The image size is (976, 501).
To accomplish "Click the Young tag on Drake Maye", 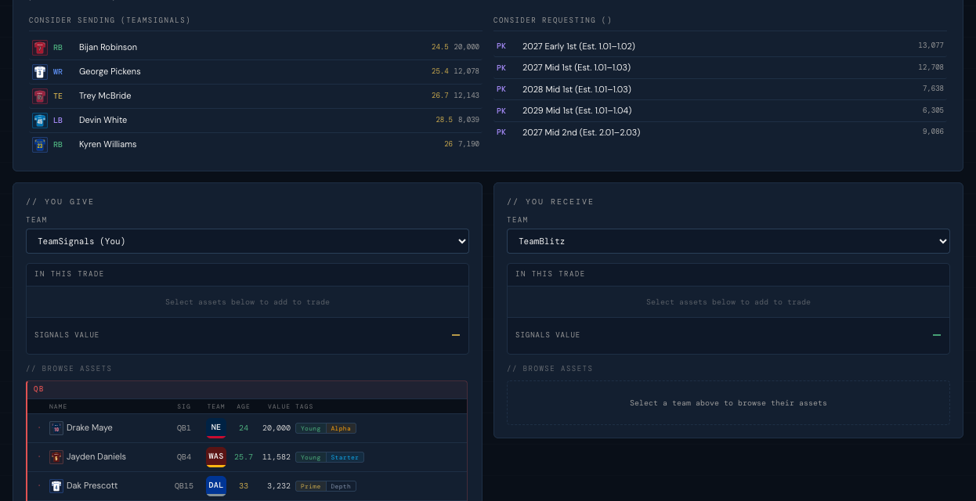I will (311, 428).
